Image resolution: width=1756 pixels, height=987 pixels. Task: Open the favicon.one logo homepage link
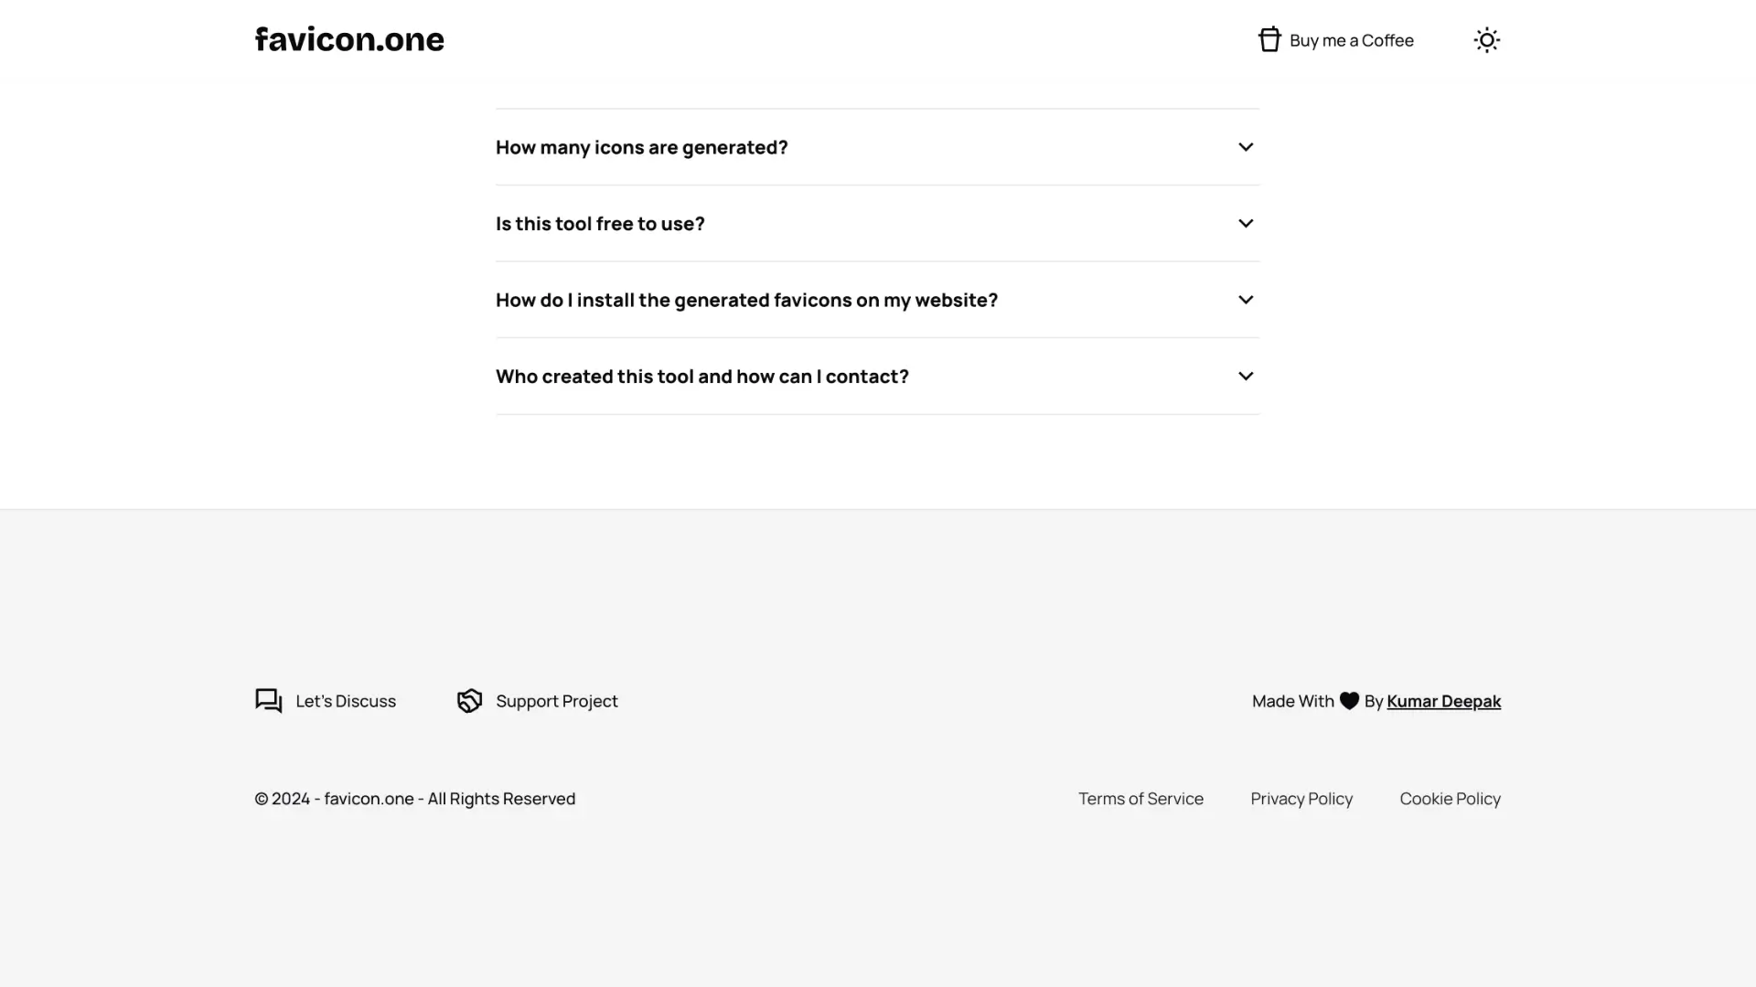click(x=349, y=39)
